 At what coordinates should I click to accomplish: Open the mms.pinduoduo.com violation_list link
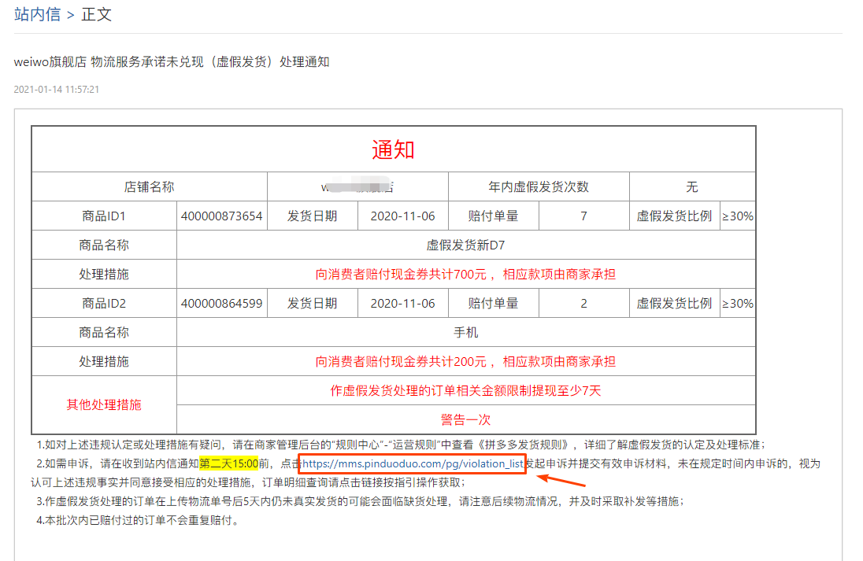pyautogui.click(x=413, y=463)
